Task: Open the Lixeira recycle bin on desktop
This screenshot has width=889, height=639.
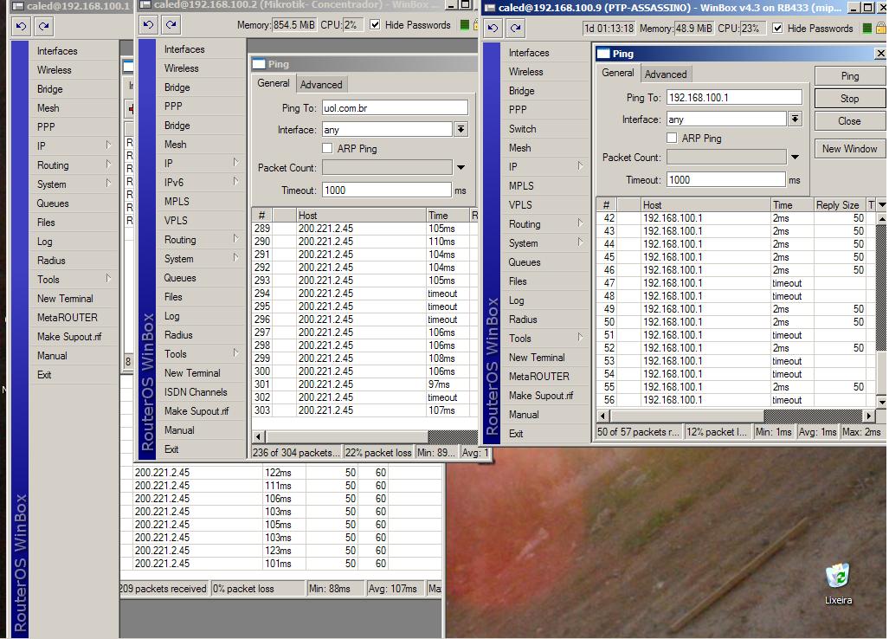Action: pyautogui.click(x=838, y=583)
